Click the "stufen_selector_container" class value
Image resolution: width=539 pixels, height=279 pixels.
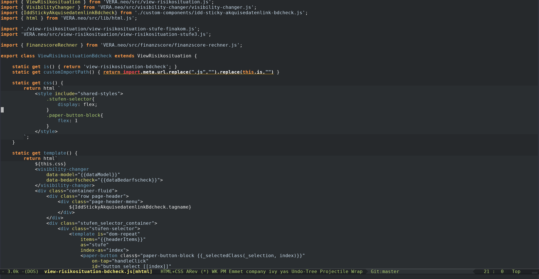(116, 223)
